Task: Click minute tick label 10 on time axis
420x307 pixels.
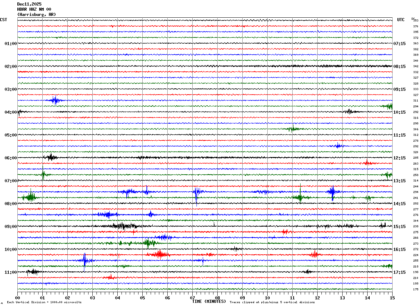Action: 267,298
